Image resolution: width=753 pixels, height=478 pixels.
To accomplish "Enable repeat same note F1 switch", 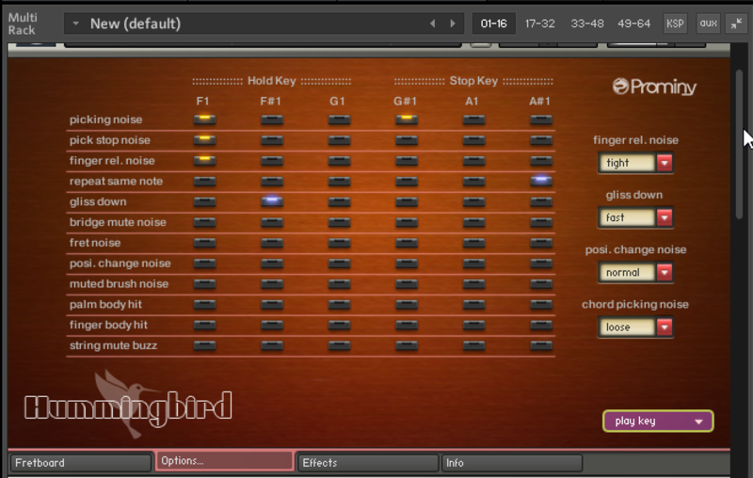I will tap(204, 181).
